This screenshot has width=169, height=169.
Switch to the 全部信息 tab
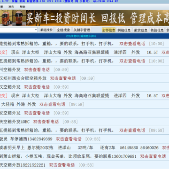click(108, 30)
